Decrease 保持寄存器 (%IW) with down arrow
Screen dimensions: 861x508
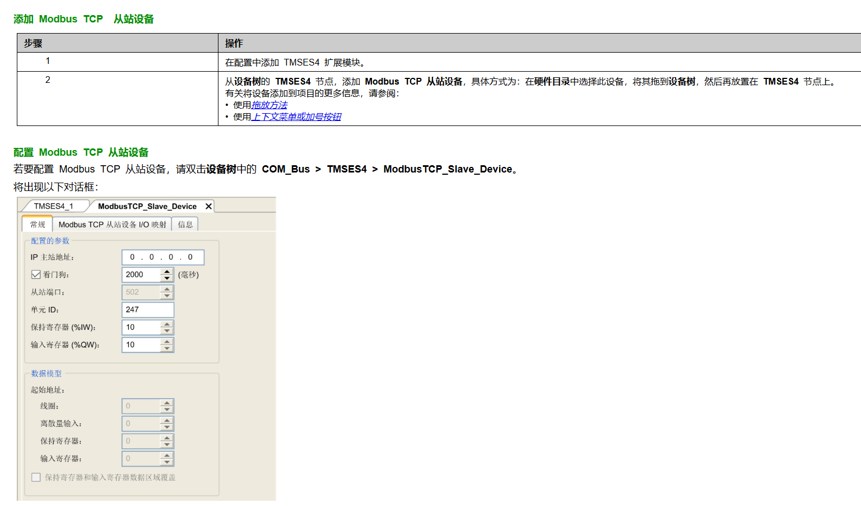167,330
